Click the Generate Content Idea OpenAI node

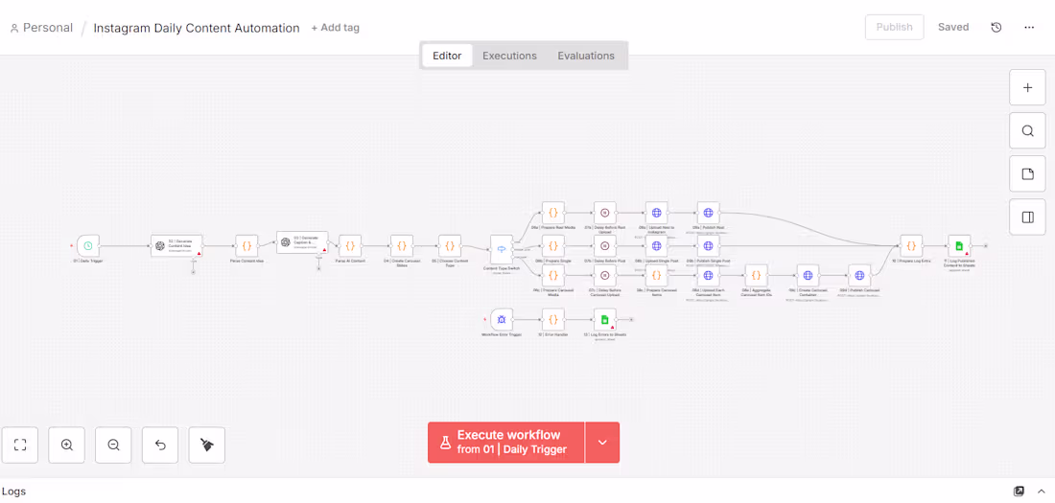pos(176,246)
